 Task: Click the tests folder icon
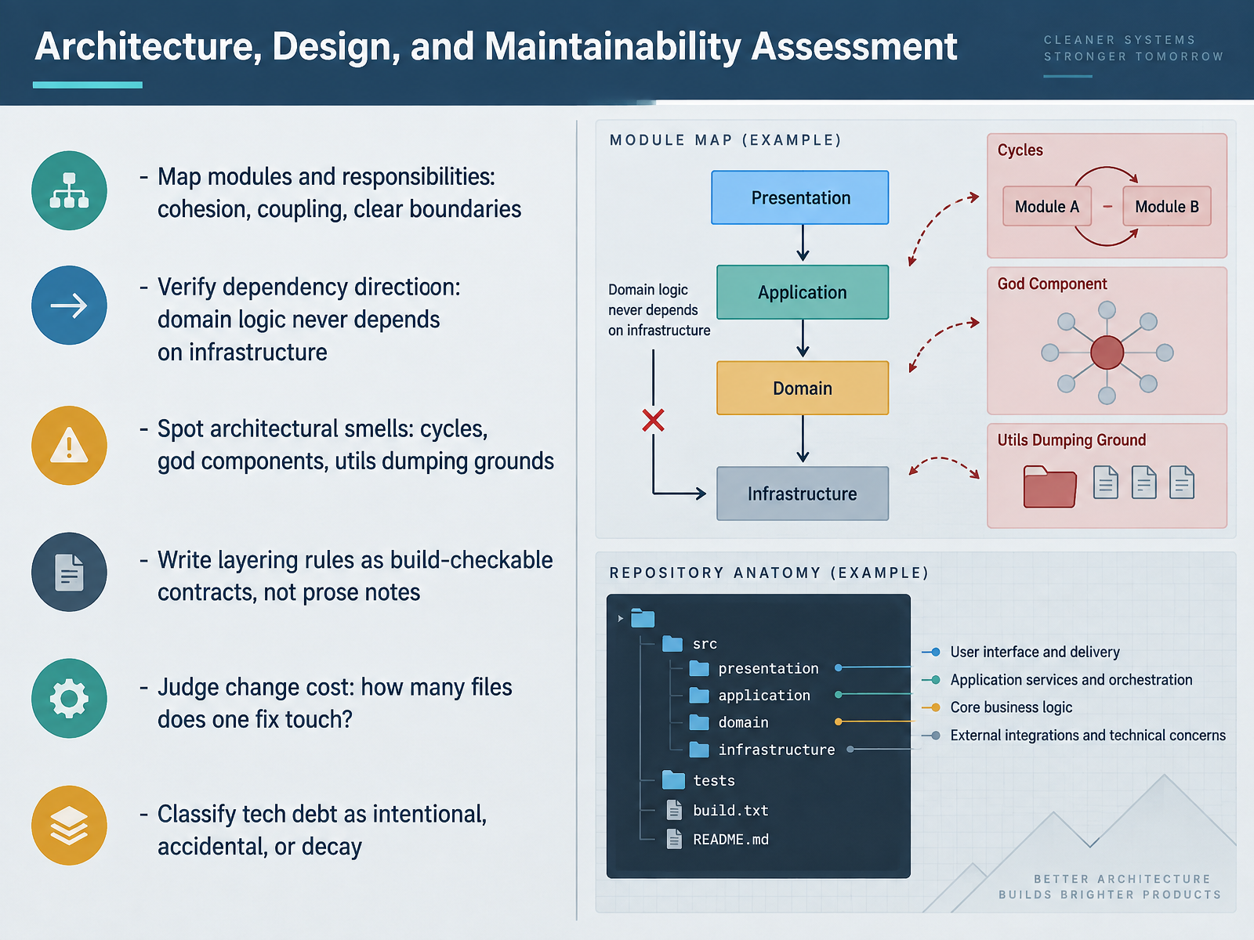[673, 779]
